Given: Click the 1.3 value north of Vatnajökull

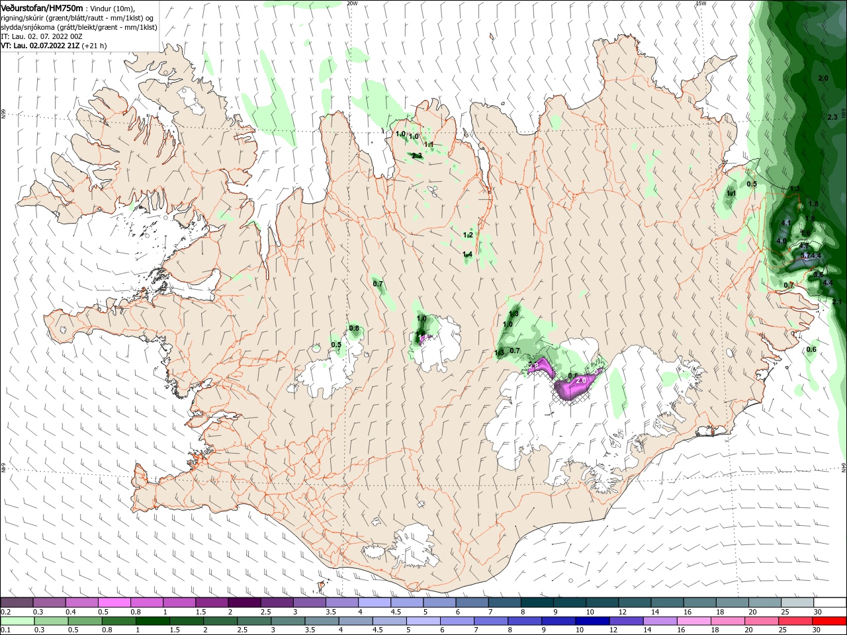Looking at the screenshot, I should click(513, 314).
